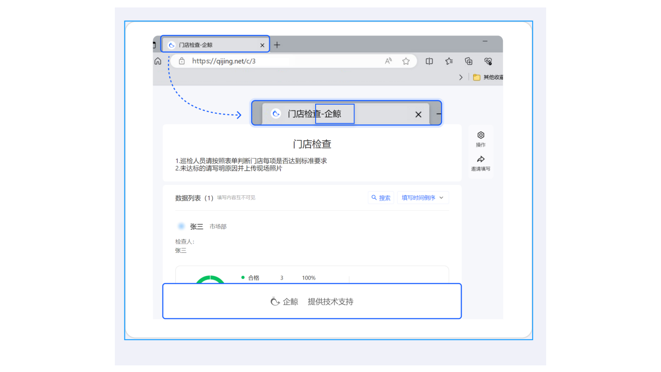Star this page as a favorite
Viewport: 661px width, 372px height.
(x=406, y=61)
